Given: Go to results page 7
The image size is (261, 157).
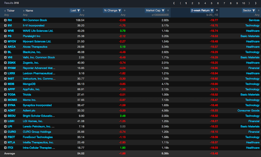Looking at the screenshot, I should pyautogui.click(x=224, y=3).
